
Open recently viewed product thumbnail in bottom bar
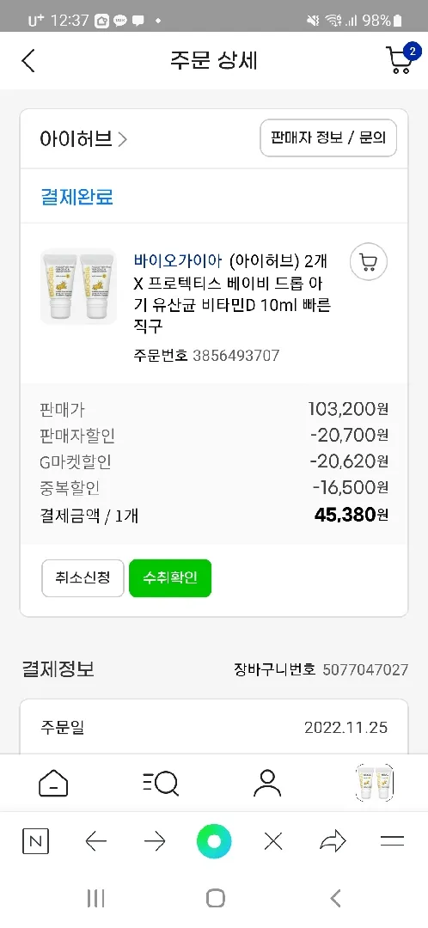coord(374,783)
